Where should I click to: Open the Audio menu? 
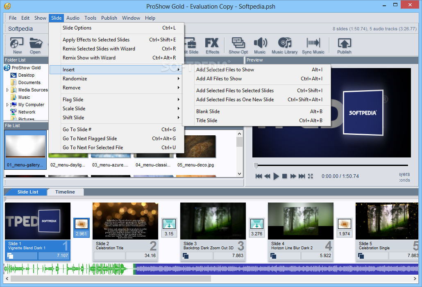click(73, 18)
